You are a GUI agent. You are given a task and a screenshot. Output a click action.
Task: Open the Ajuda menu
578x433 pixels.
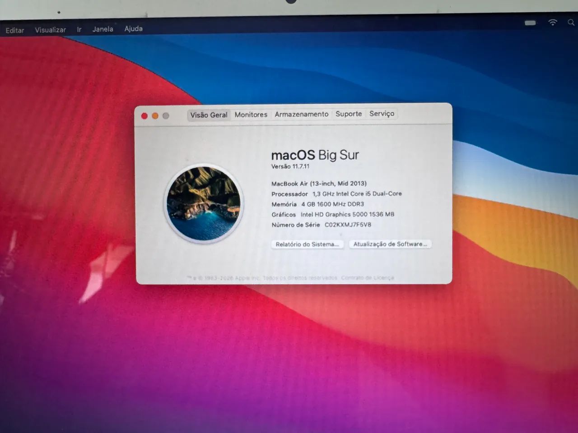(133, 28)
